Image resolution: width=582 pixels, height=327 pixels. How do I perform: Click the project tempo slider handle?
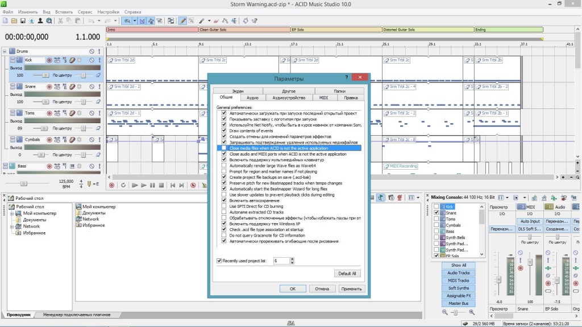tap(24, 183)
